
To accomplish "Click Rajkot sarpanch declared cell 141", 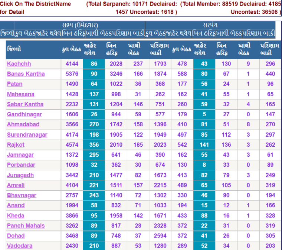I will pos(204,145).
